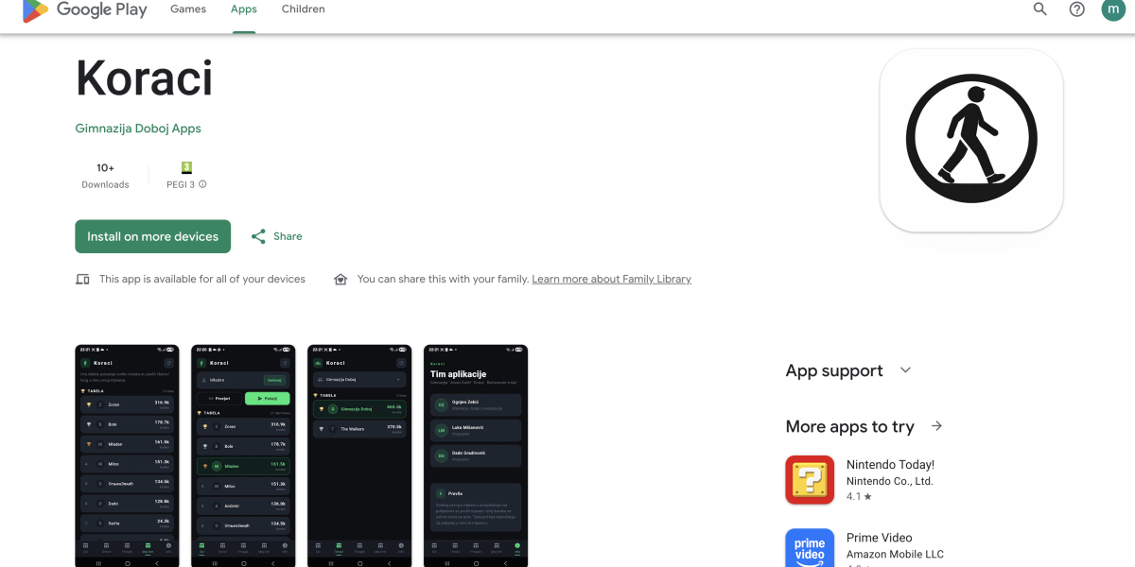This screenshot has height=567, width=1135.
Task: View the Tim aplikacije screenshot thumbnail
Action: pyautogui.click(x=476, y=455)
